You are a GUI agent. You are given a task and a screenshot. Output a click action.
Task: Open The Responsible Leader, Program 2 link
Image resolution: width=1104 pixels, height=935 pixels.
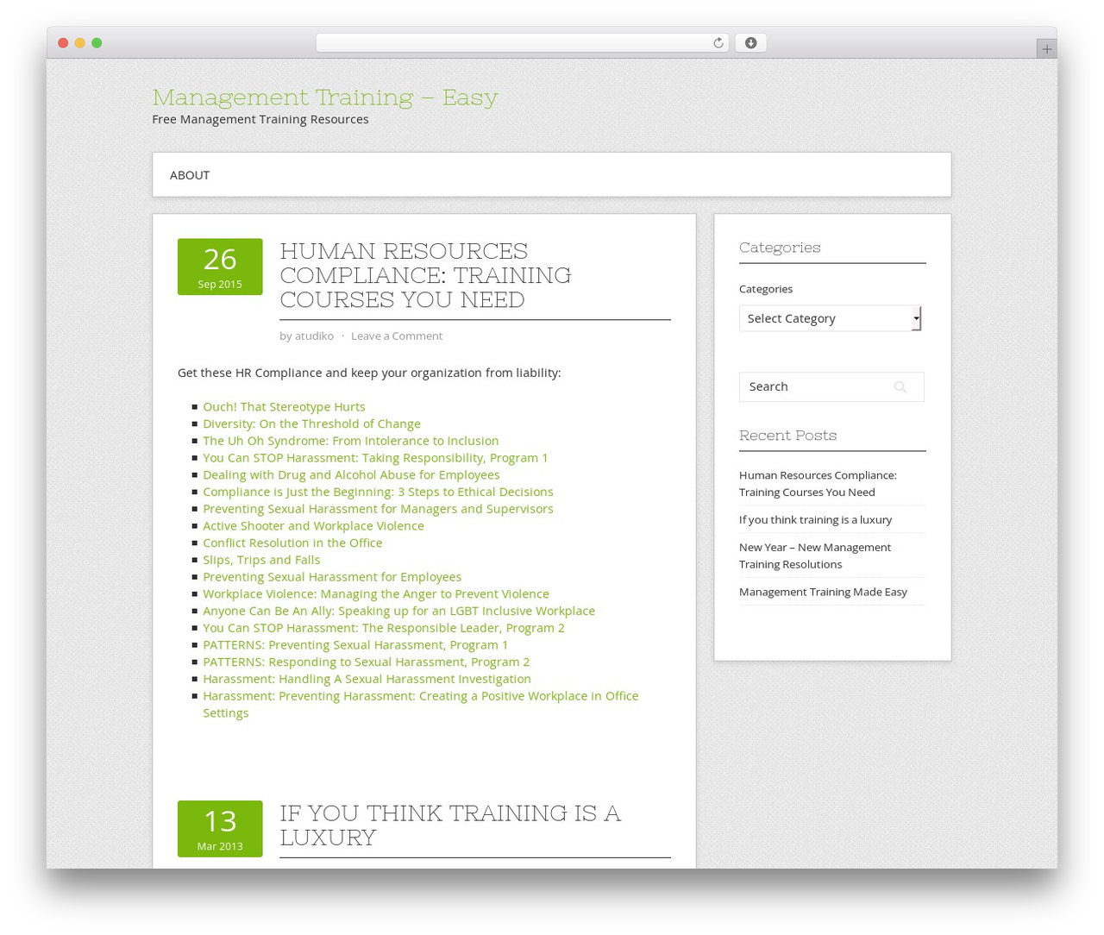point(384,628)
